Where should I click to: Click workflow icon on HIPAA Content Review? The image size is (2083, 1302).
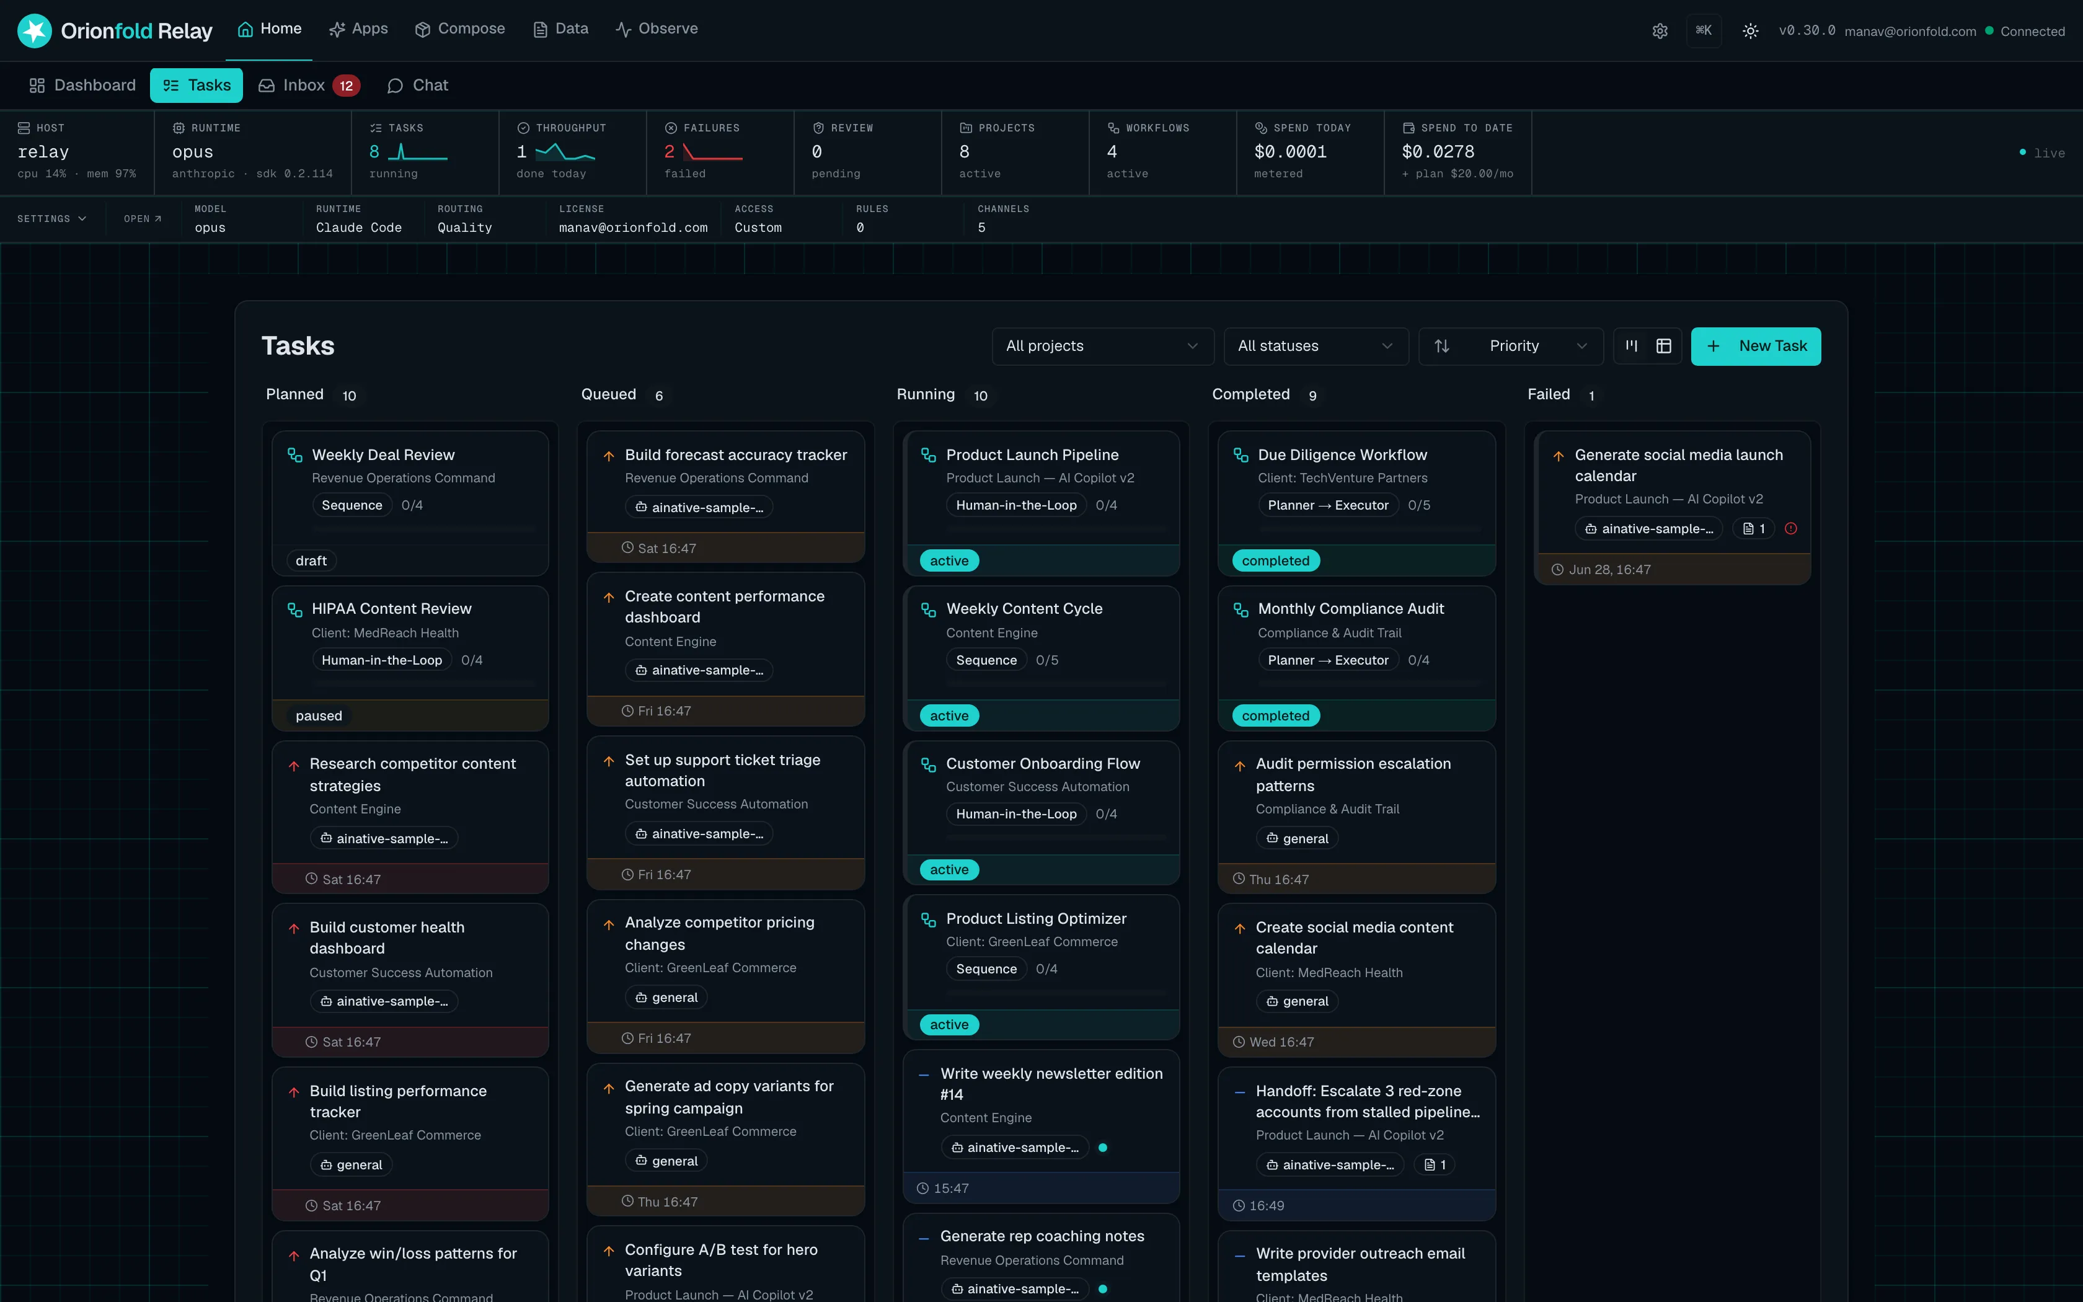point(294,609)
